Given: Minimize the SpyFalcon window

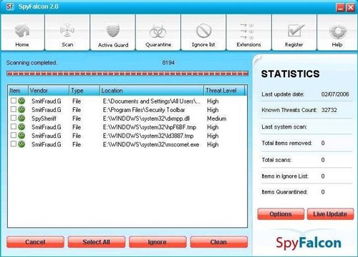Looking at the screenshot, I should [341, 7].
